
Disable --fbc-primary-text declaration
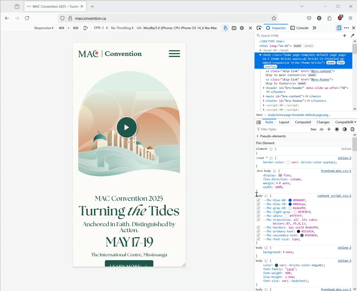point(258,231)
